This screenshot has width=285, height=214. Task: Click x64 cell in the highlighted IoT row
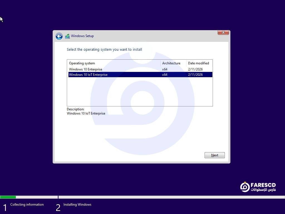[165, 75]
